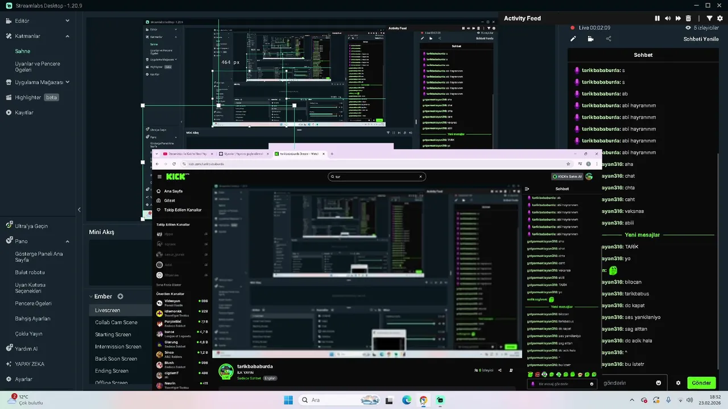Open Videoyun recommended channel in Kick
This screenshot has height=409, width=728.
[x=182, y=303]
